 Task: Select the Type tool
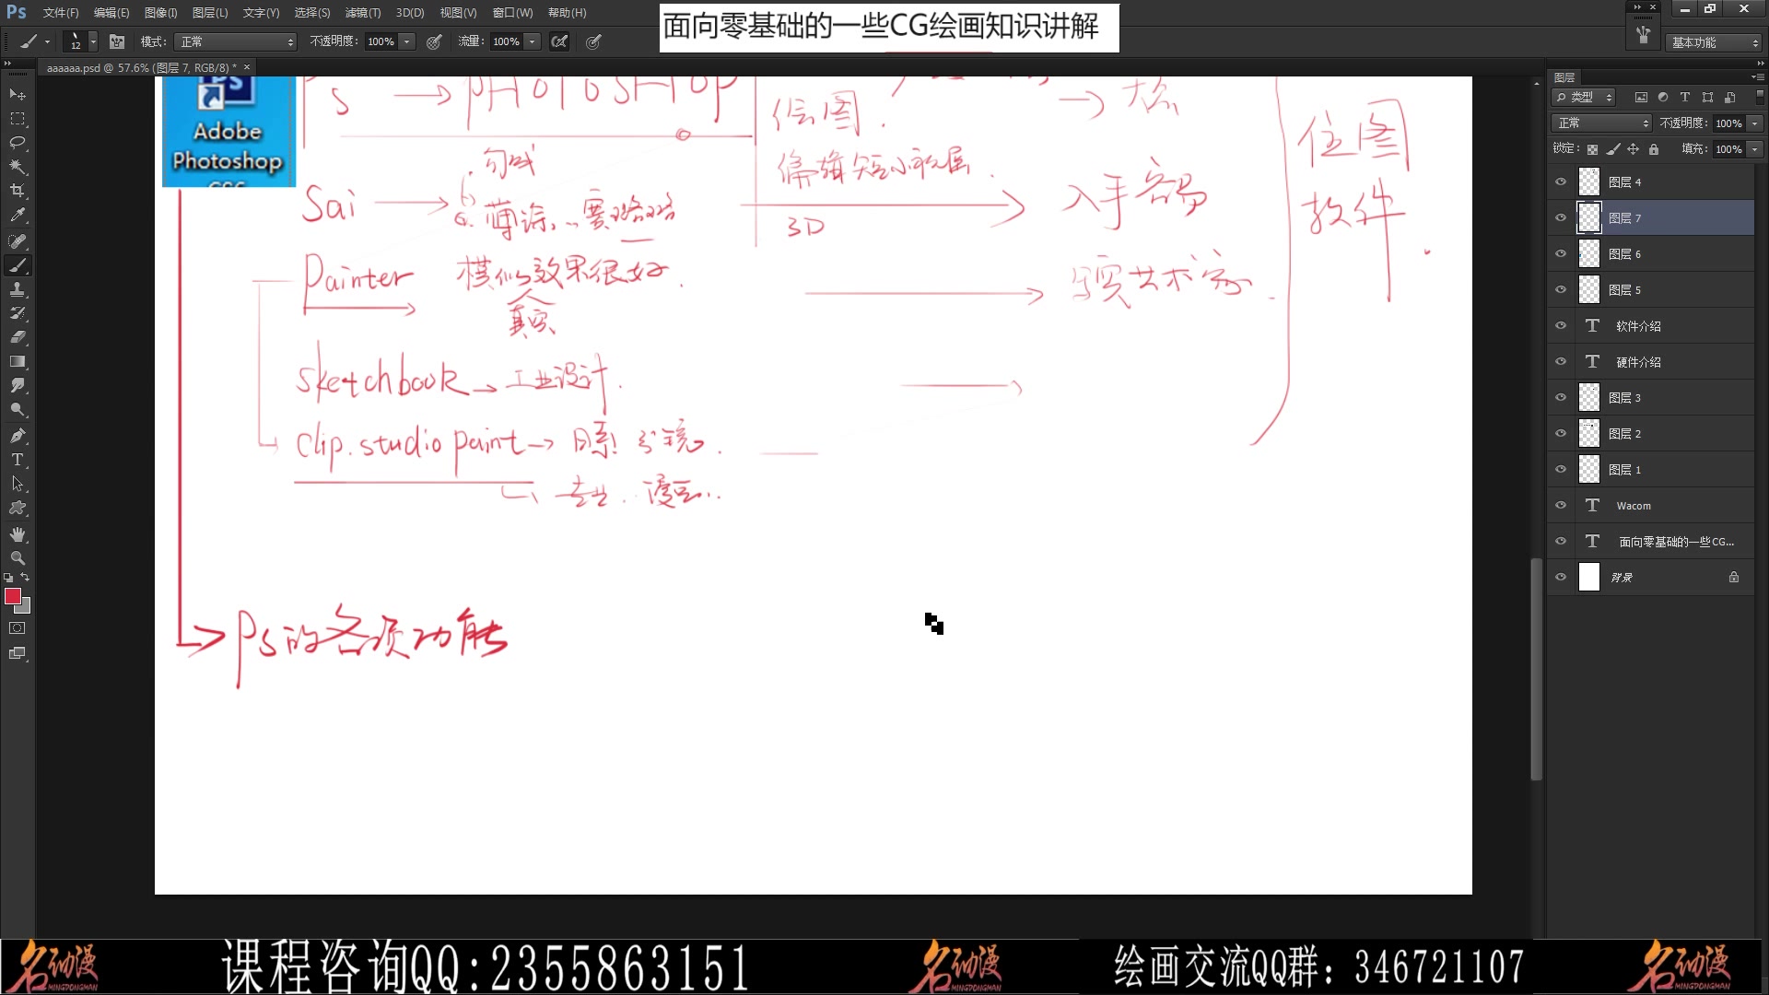pos(17,459)
